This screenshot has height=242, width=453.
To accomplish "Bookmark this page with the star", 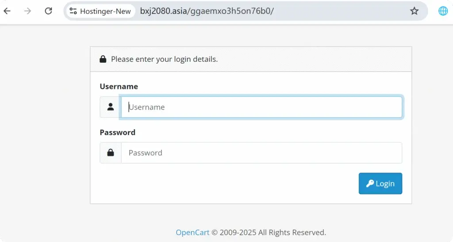I will pyautogui.click(x=414, y=11).
